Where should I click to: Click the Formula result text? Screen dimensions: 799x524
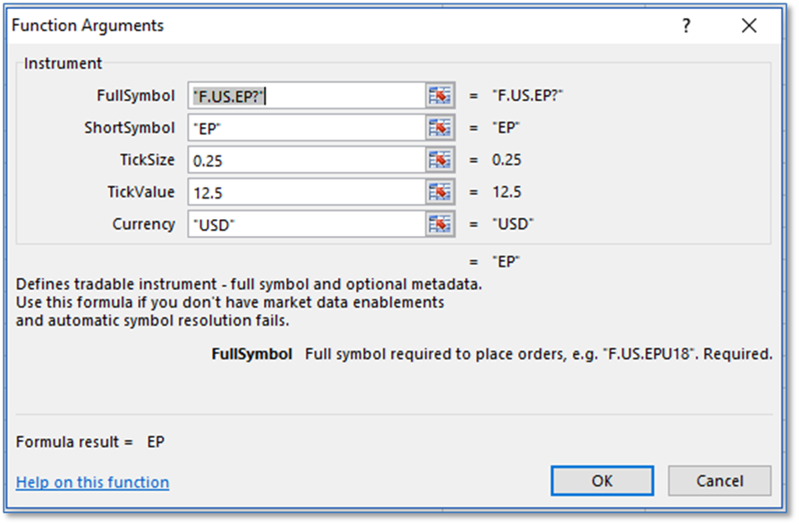click(x=89, y=442)
